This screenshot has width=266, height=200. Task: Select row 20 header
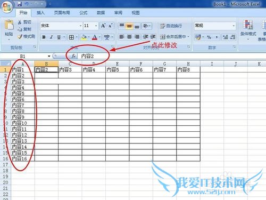tap(5, 182)
